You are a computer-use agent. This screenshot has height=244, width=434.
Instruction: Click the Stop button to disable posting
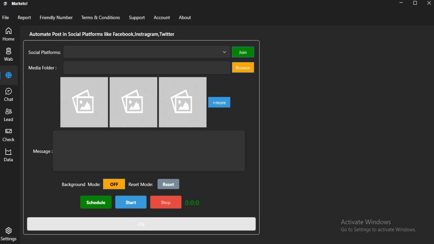[165, 202]
